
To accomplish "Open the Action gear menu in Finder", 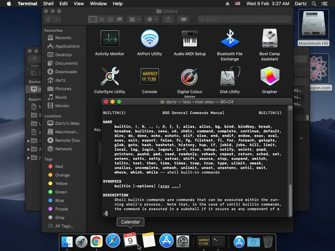I will pos(152,19).
